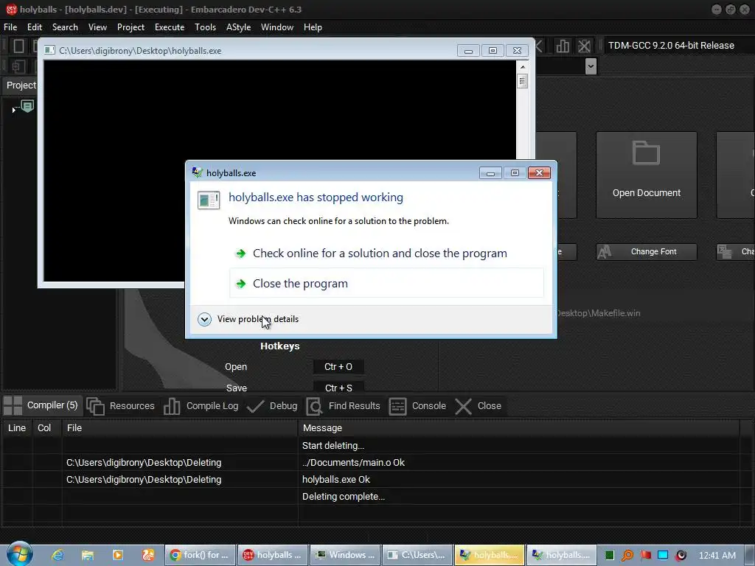Open the Execute menu
The width and height of the screenshot is (755, 566).
pos(170,27)
